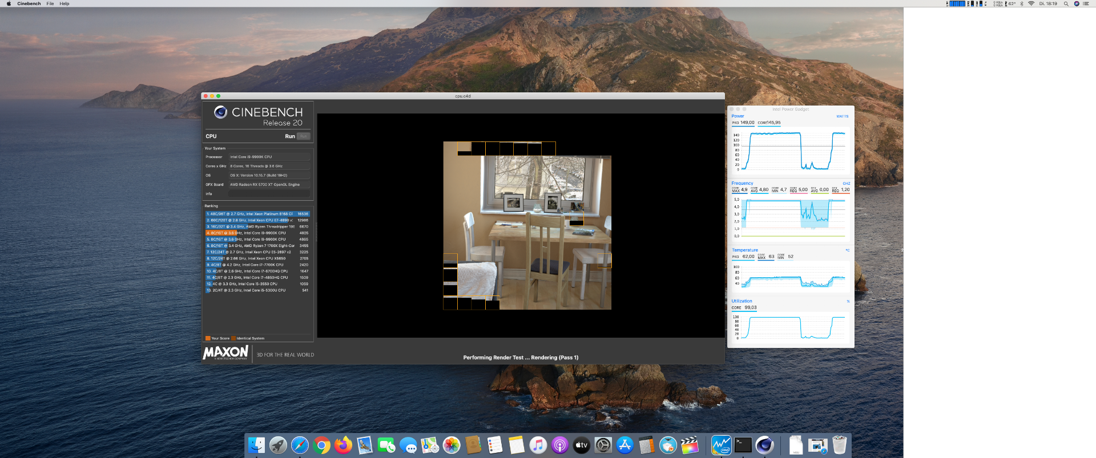Select the Intel Xeon Platinum 8168 ranking entry
The image size is (1096, 458).
point(257,214)
